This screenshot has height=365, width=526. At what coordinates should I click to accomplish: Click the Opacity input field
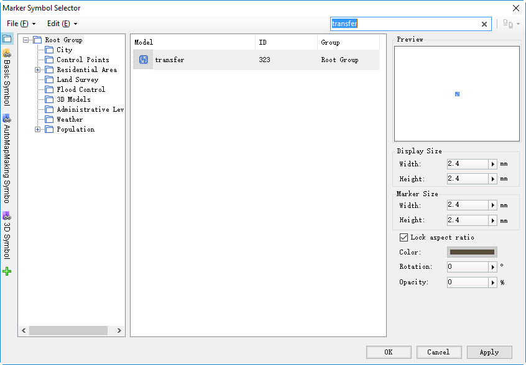[x=468, y=282]
